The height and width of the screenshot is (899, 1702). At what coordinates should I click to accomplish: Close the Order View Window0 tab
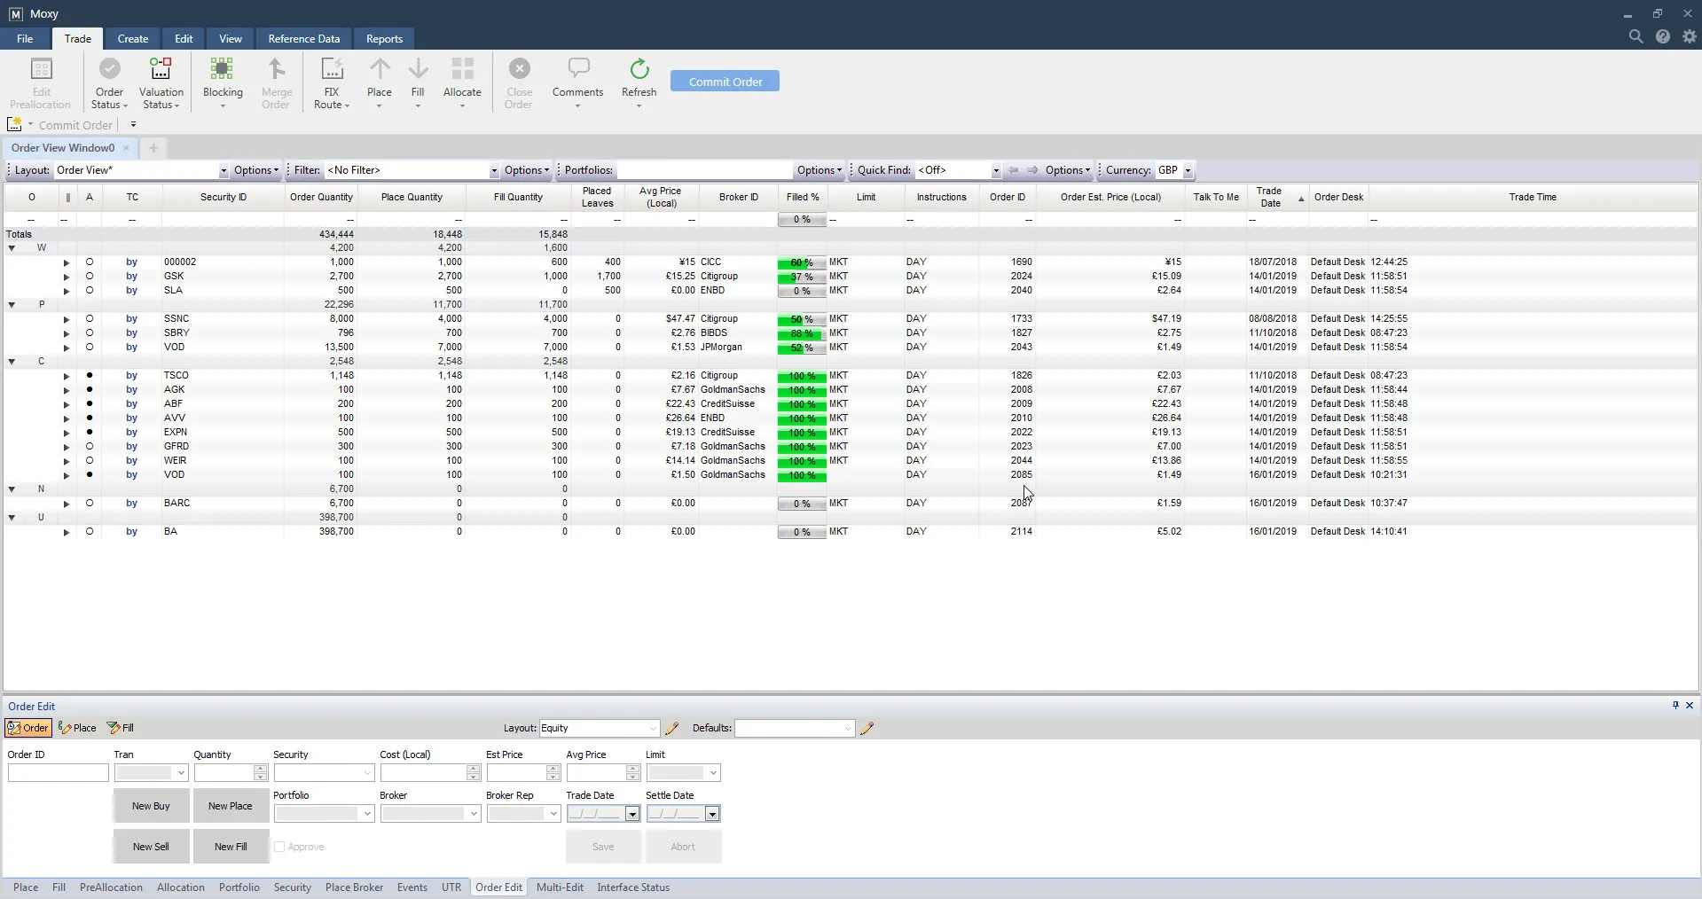(x=126, y=148)
